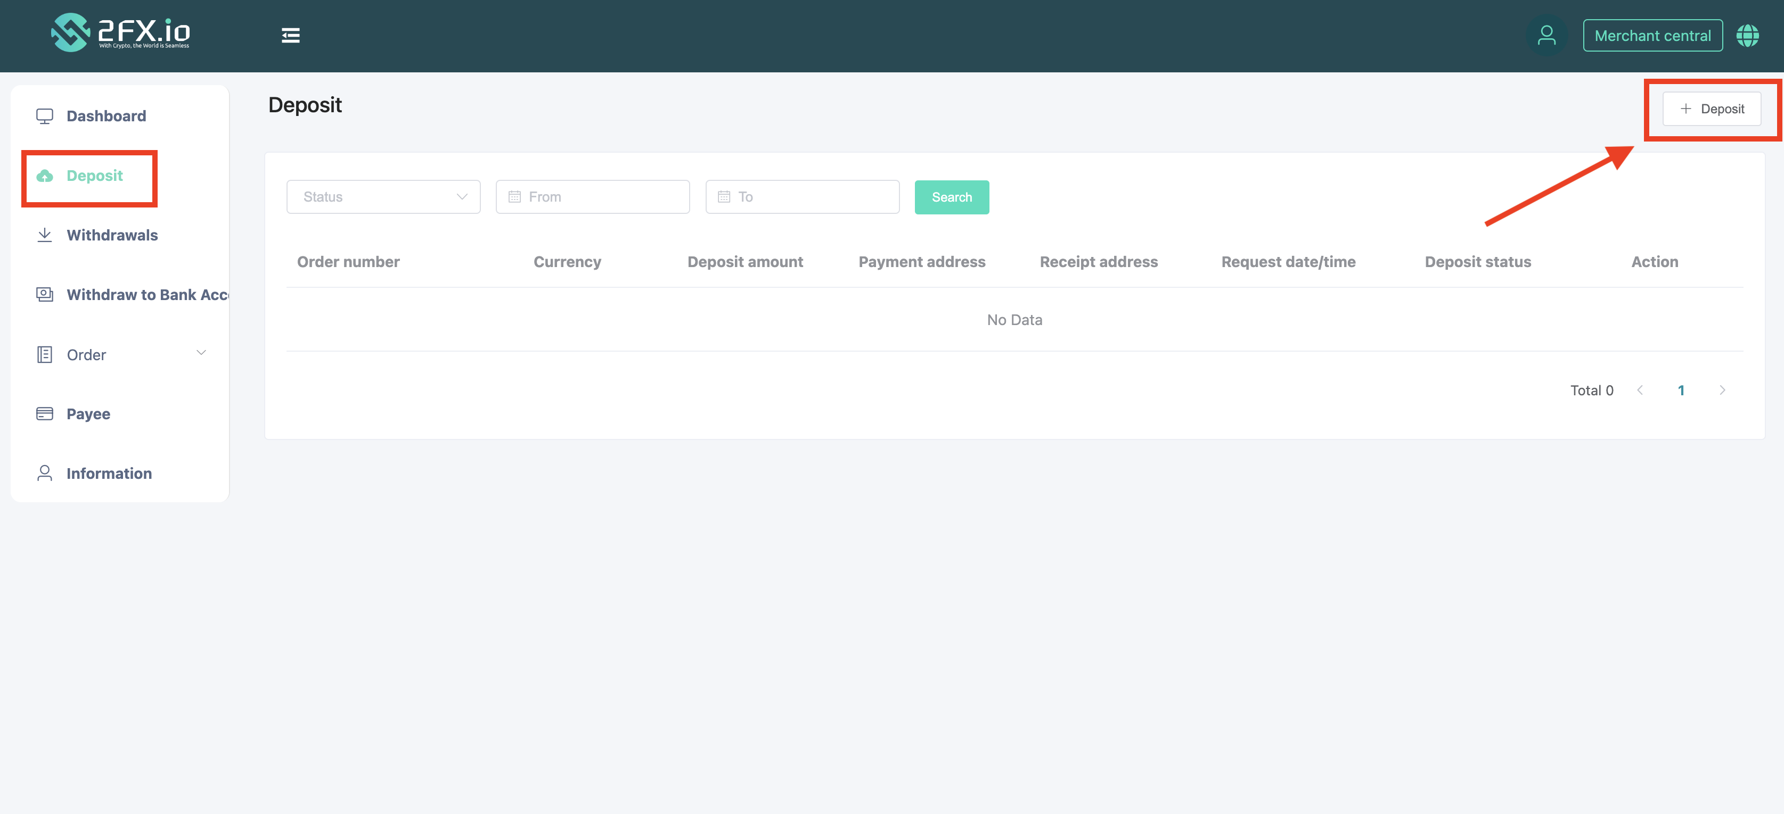Viewport: 1784px width, 814px height.
Task: Toggle the hamburger sidebar collapse icon
Action: pyautogui.click(x=290, y=35)
